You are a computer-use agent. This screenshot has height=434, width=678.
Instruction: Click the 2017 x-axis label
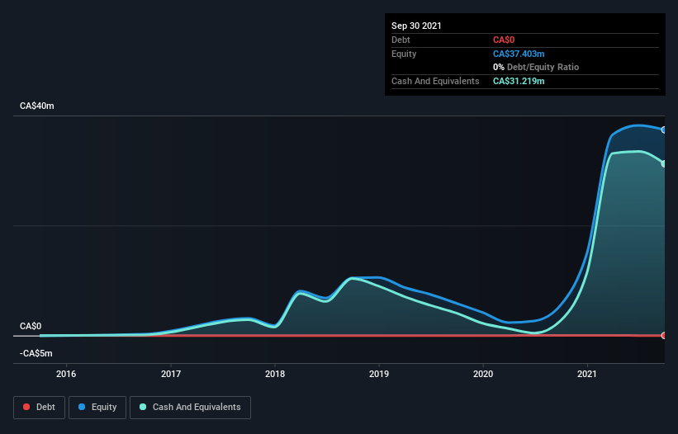pyautogui.click(x=171, y=374)
